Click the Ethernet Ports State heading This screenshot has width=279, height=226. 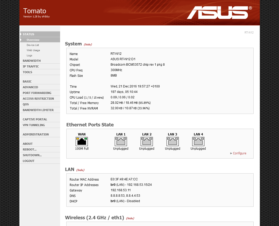point(90,125)
